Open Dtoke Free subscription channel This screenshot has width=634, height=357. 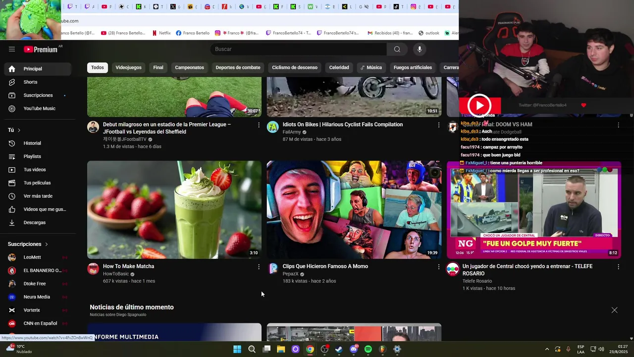click(x=38, y=284)
